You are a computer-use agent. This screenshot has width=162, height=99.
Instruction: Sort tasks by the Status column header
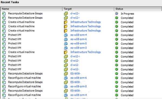[138, 9]
